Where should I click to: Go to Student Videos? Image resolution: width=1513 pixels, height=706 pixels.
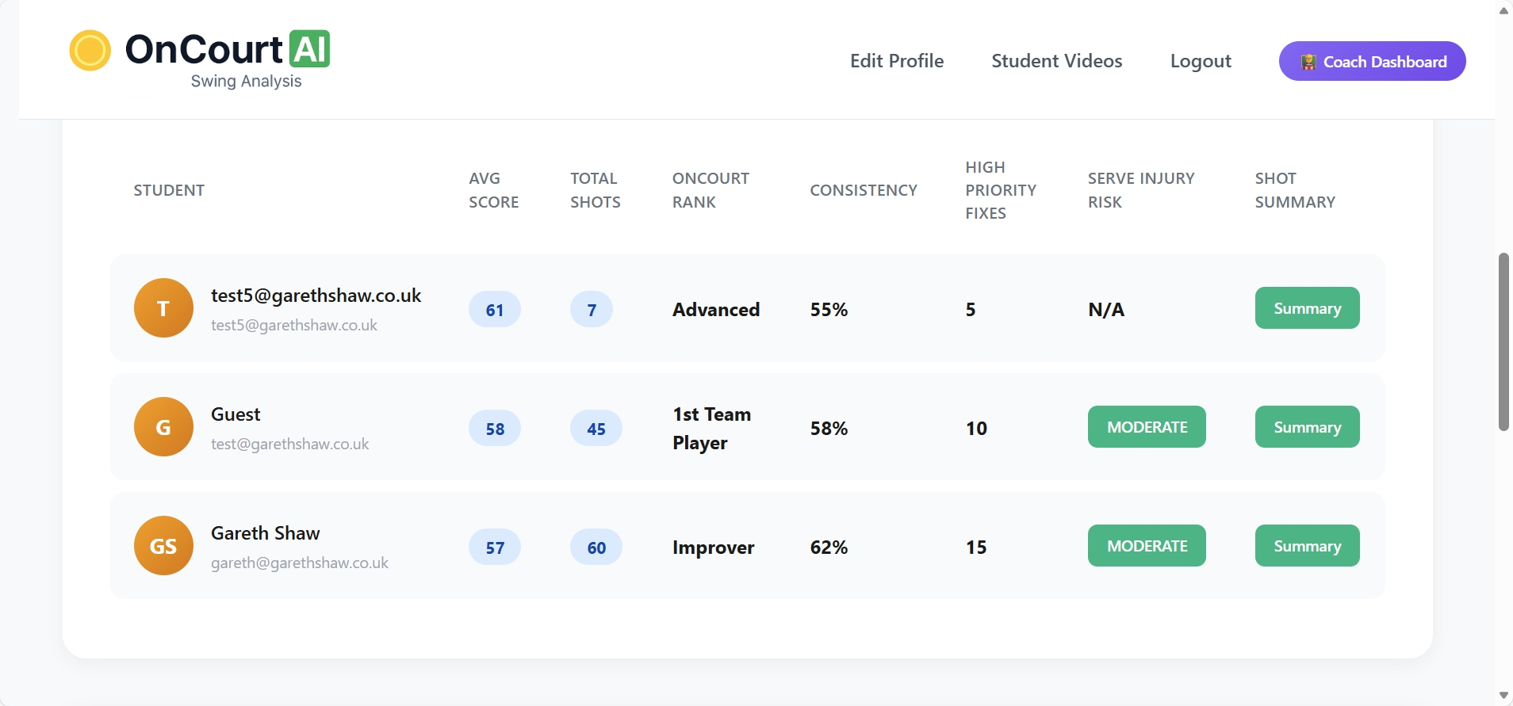pyautogui.click(x=1056, y=61)
